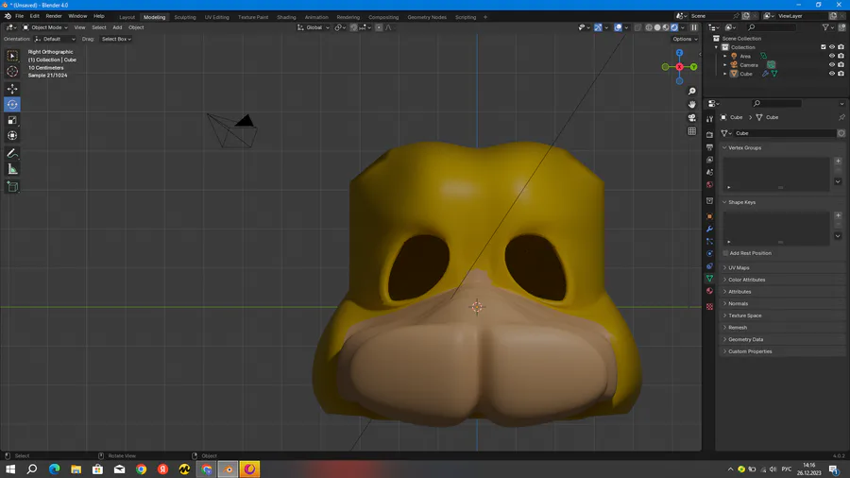The width and height of the screenshot is (850, 478).
Task: Hide the Camera object in outliner
Action: [831, 64]
